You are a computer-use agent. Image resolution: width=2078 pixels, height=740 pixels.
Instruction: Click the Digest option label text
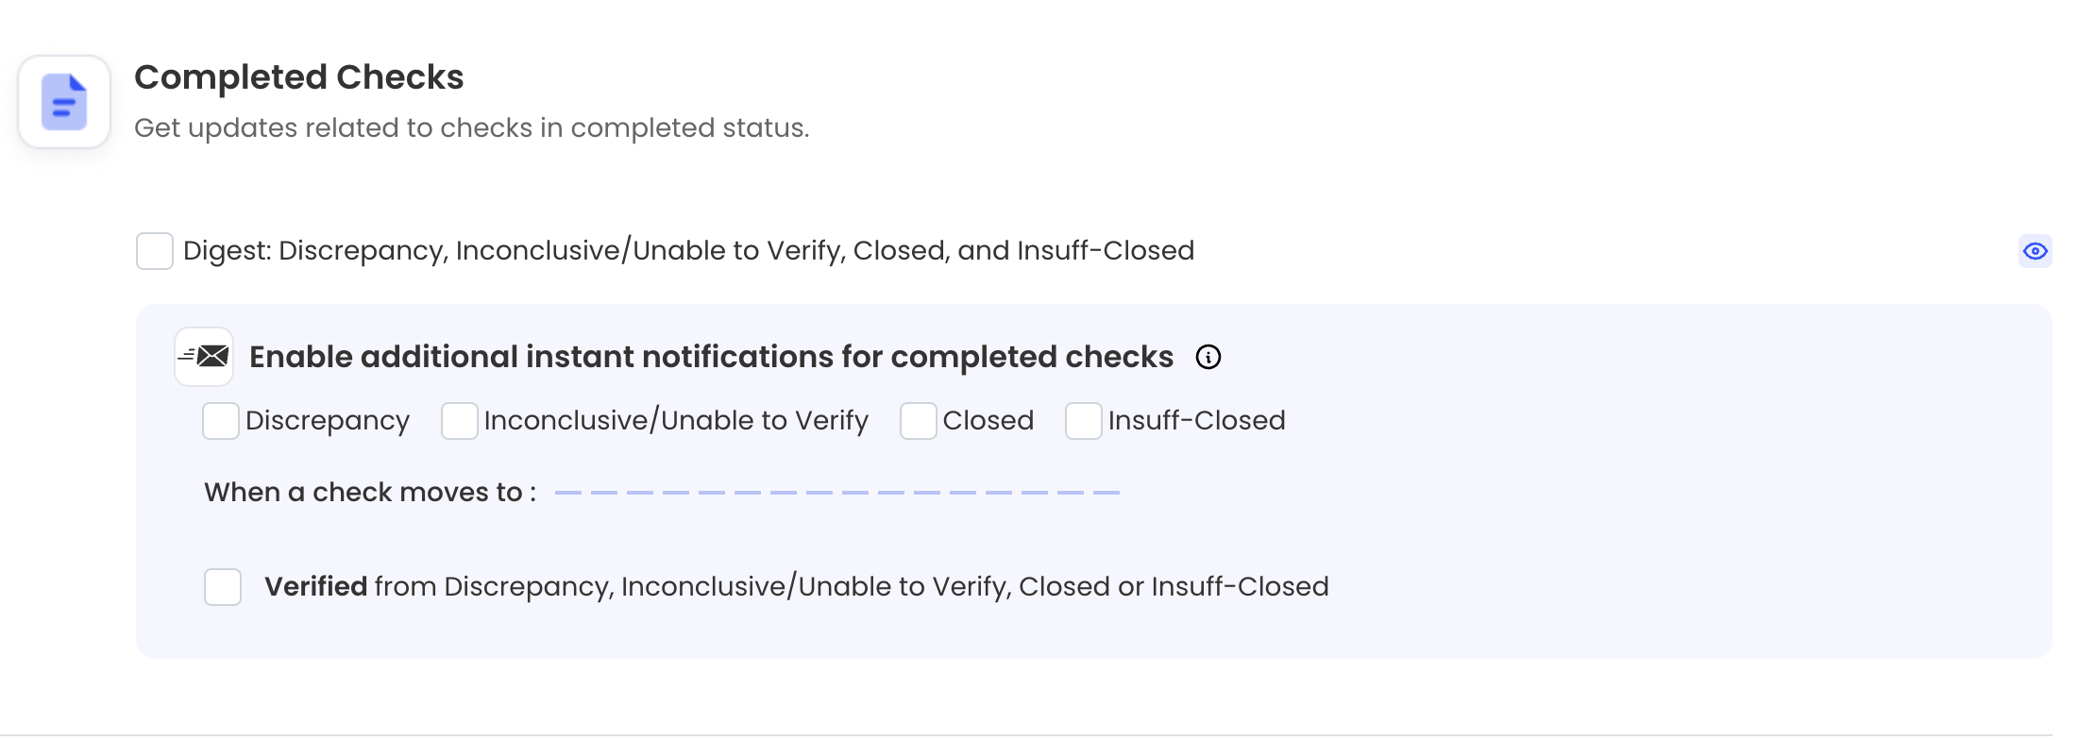tap(688, 251)
